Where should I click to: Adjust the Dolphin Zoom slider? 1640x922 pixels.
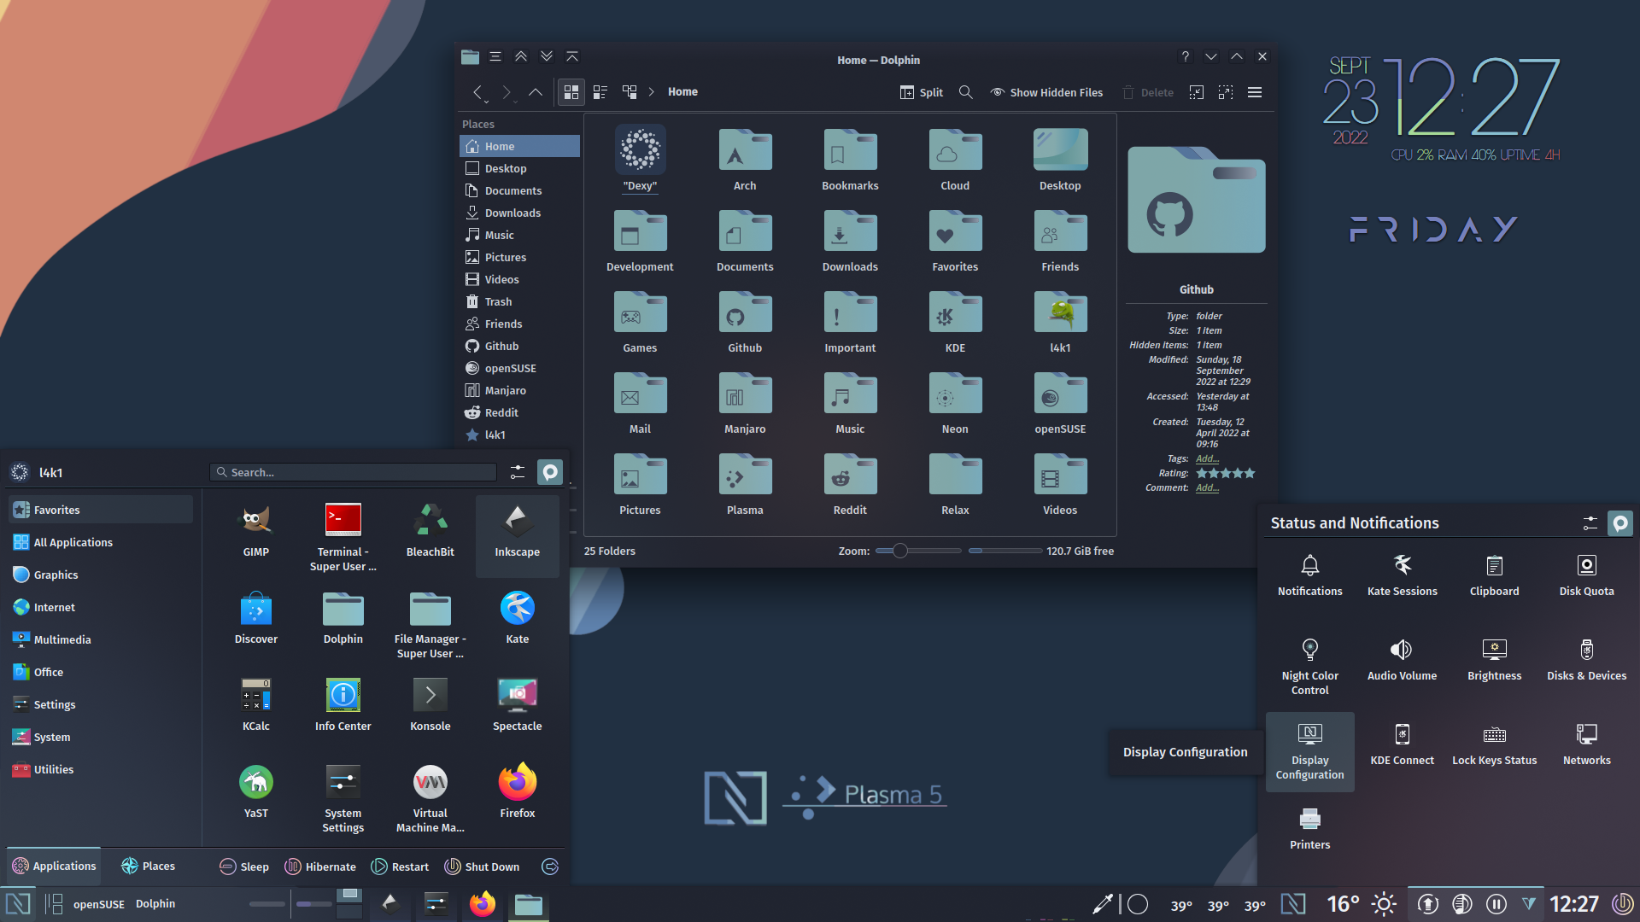[918, 551]
